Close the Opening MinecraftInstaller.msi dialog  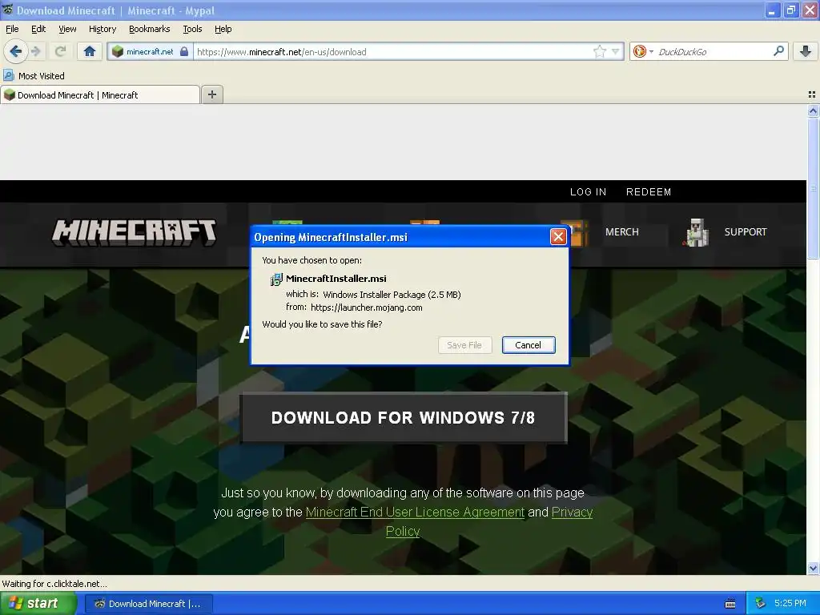pyautogui.click(x=558, y=236)
